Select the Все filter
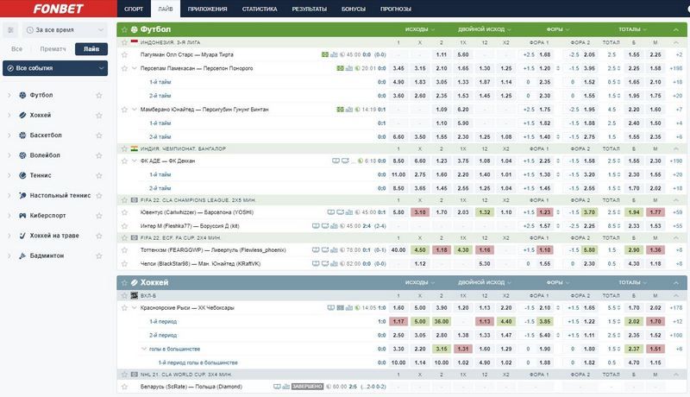 click(x=16, y=49)
